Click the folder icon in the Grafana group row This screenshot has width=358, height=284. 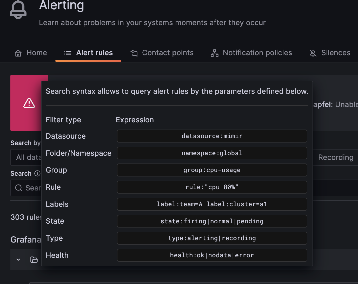[34, 259]
